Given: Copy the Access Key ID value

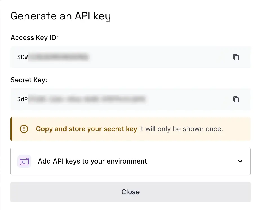Looking at the screenshot, I should pyautogui.click(x=236, y=57).
